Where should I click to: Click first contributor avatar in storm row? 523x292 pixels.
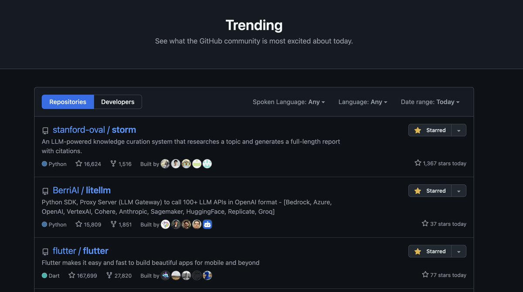coord(165,164)
